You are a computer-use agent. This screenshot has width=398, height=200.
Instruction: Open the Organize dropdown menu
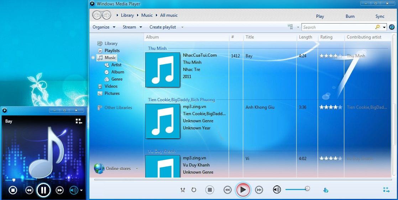click(104, 27)
